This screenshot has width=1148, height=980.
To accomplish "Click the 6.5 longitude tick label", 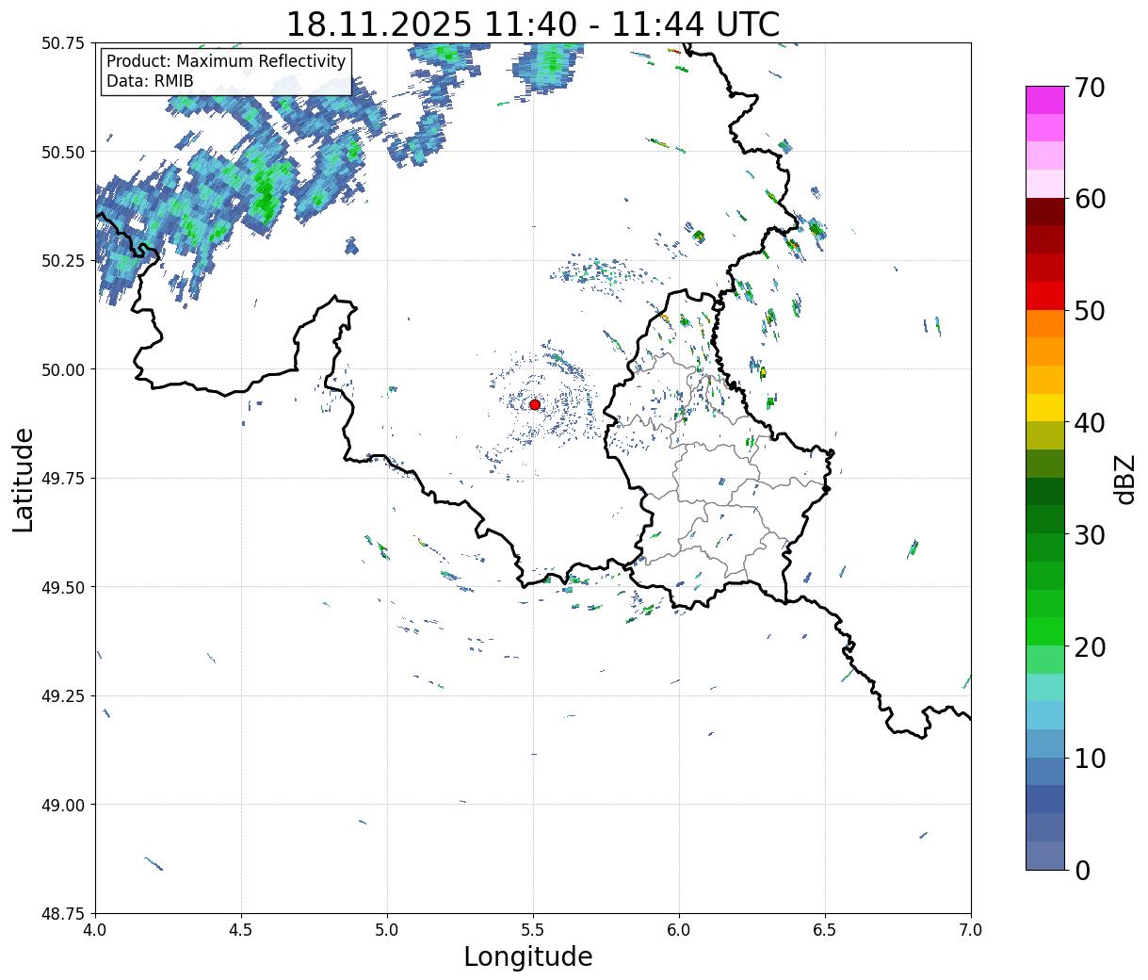I will (x=825, y=929).
